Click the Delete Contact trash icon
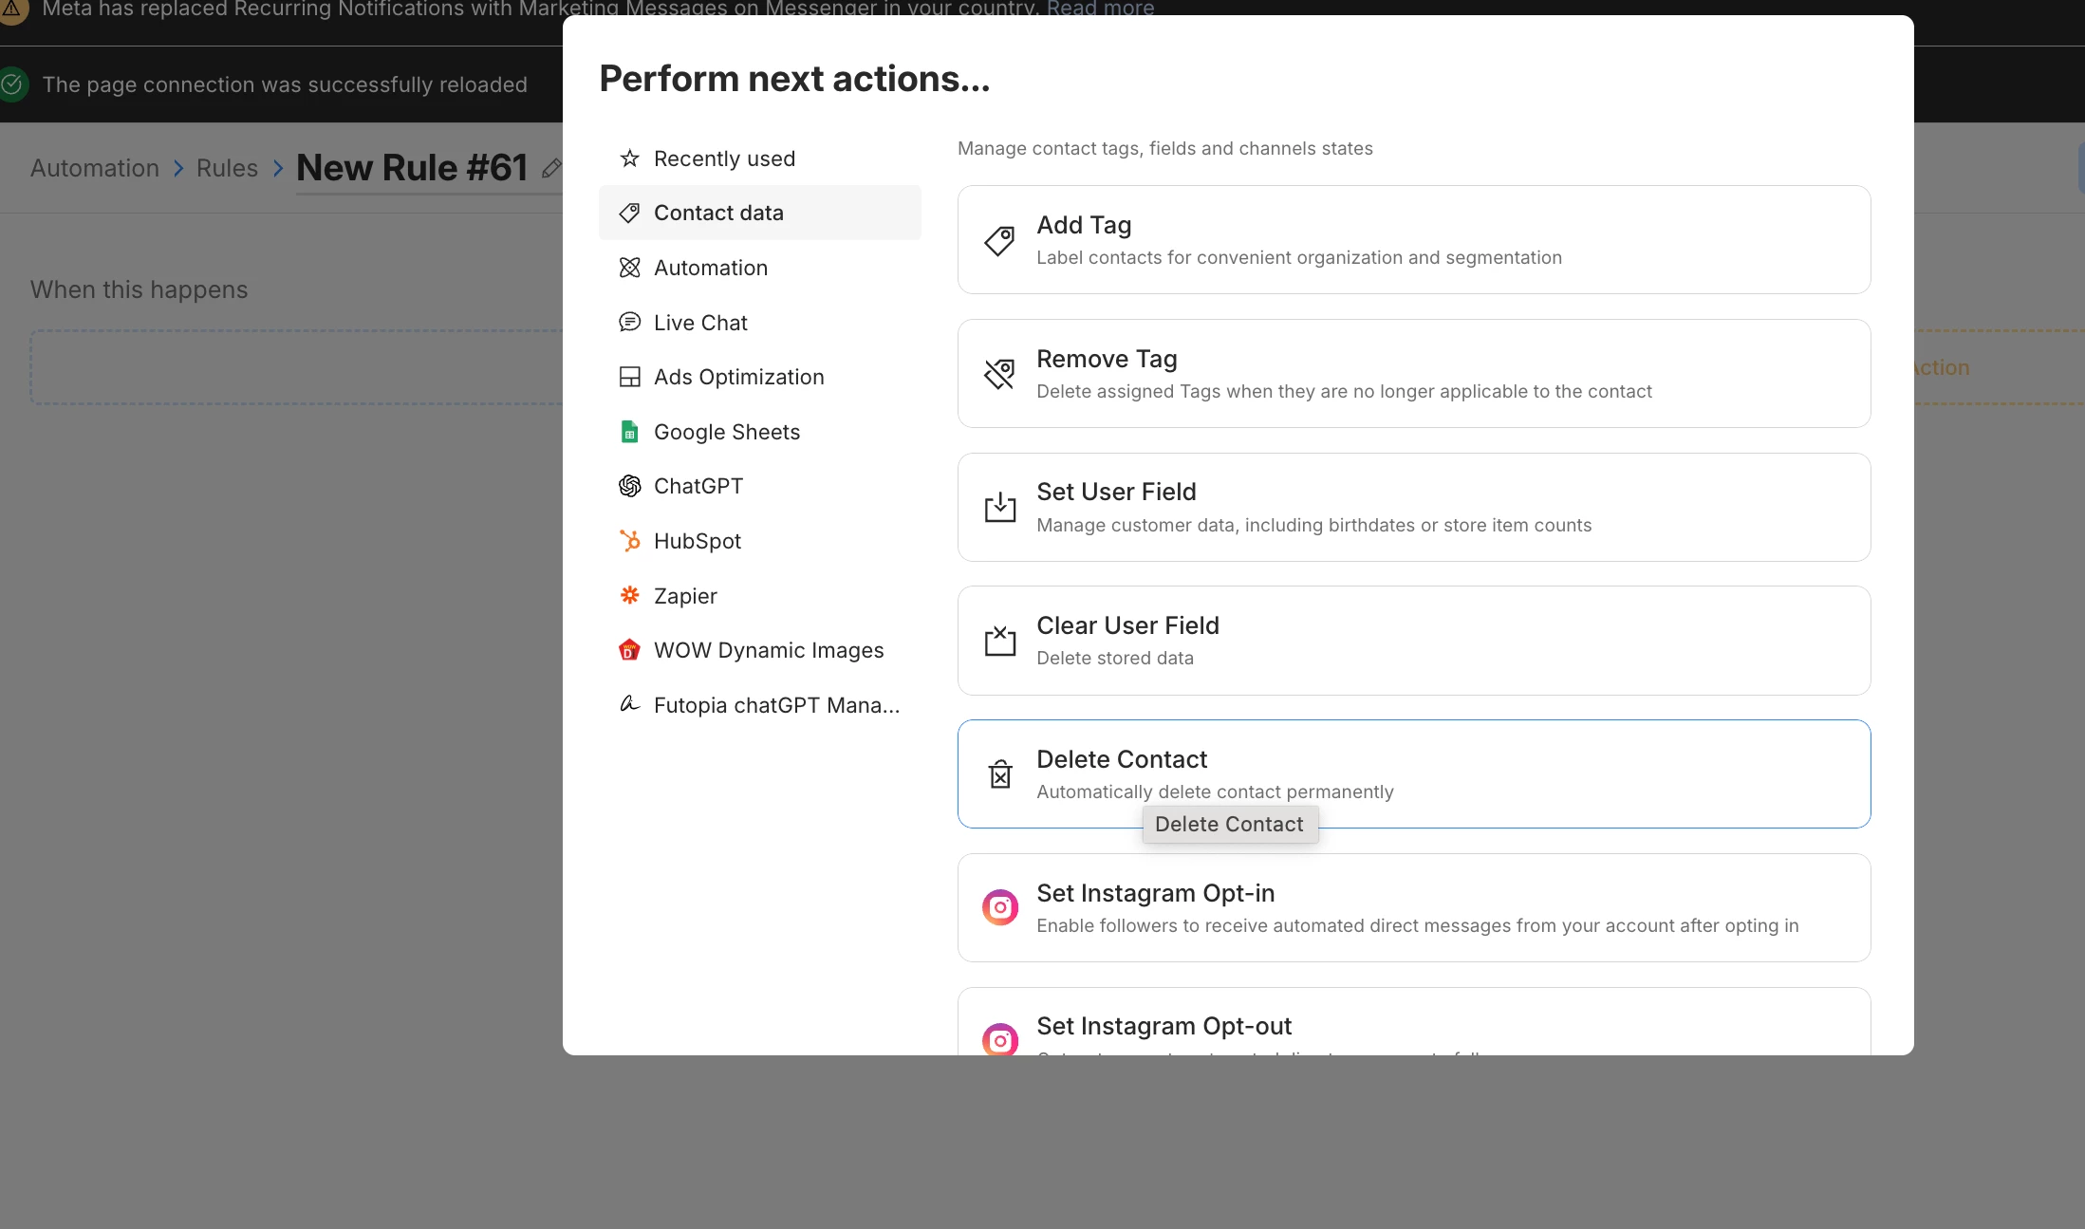This screenshot has width=2085, height=1229. point(999,774)
